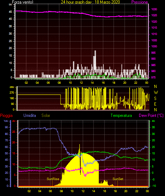
Task: Click the solar radiation peak spike near noon
Action: [x=79, y=149]
